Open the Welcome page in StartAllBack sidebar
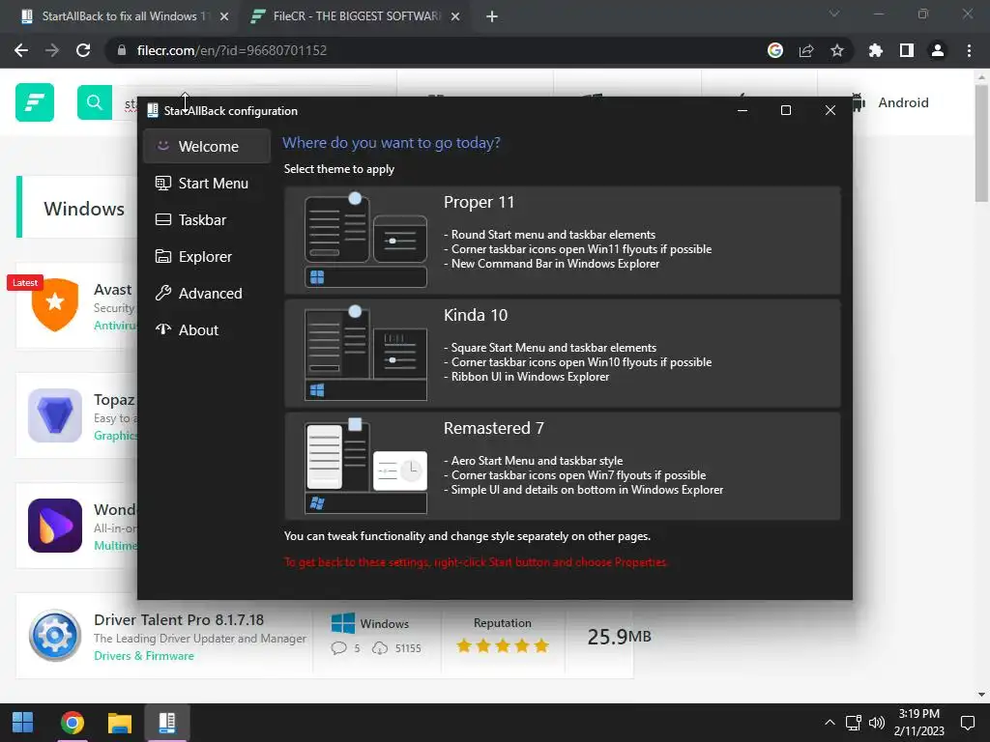The width and height of the screenshot is (990, 742). point(207,147)
